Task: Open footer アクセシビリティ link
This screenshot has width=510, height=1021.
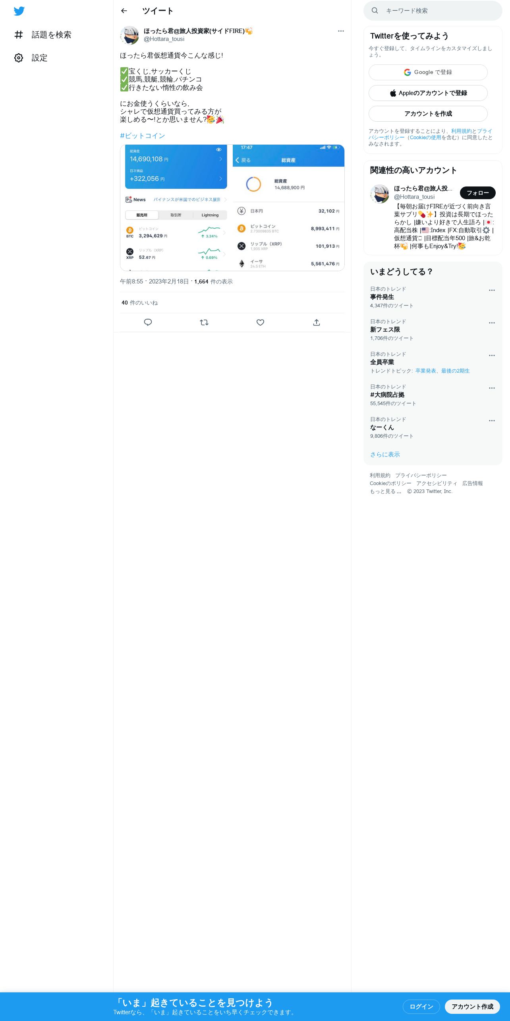Action: 437,483
